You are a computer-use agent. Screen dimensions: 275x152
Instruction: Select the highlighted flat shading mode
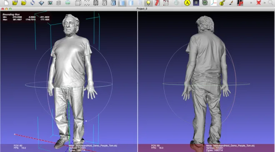122,3
